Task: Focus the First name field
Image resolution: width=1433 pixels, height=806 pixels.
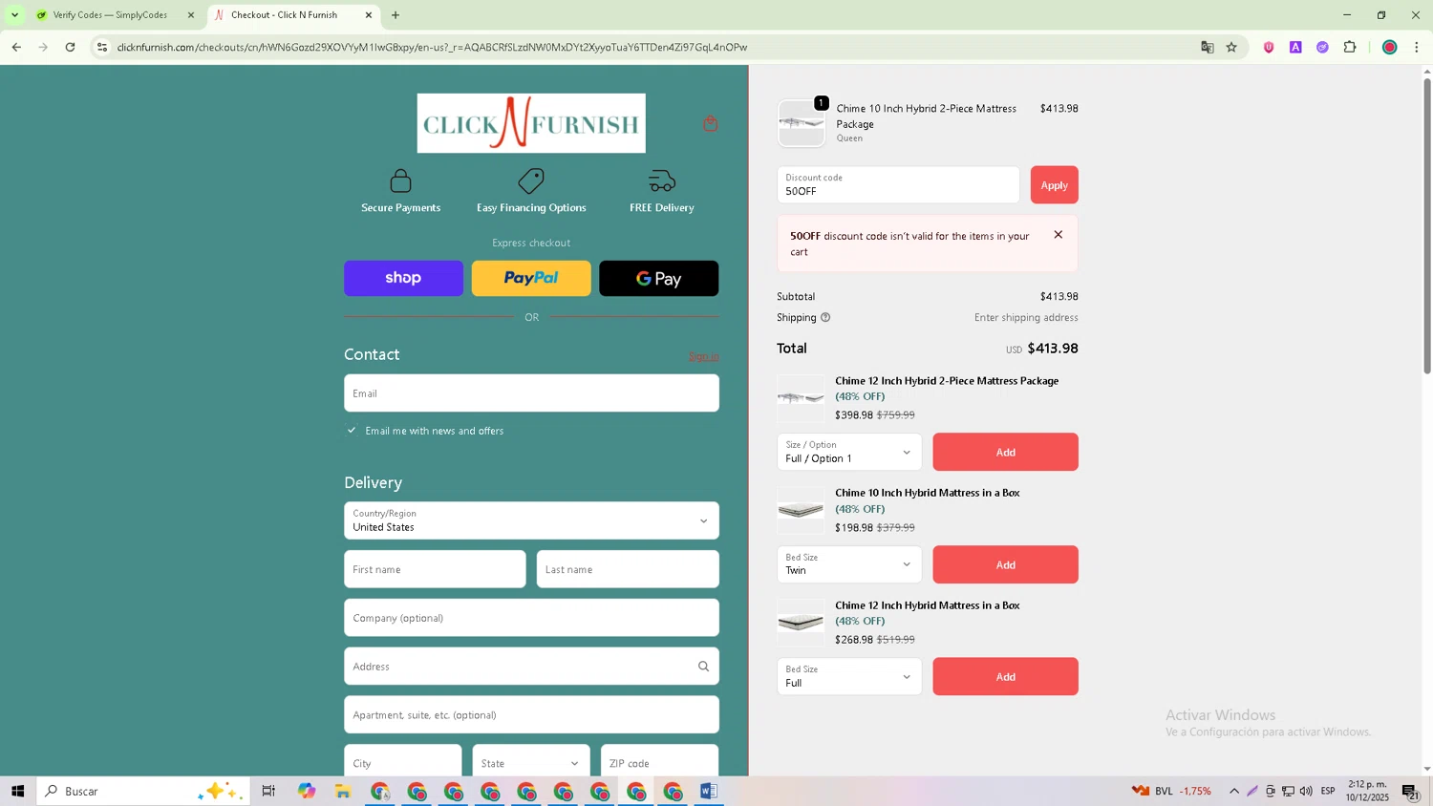Action: coord(435,569)
